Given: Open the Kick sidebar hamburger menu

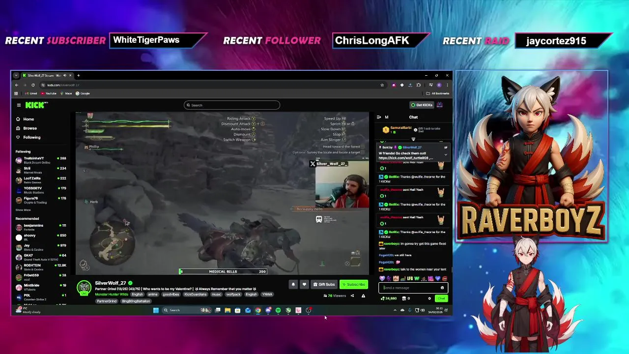Looking at the screenshot, I should coord(19,105).
